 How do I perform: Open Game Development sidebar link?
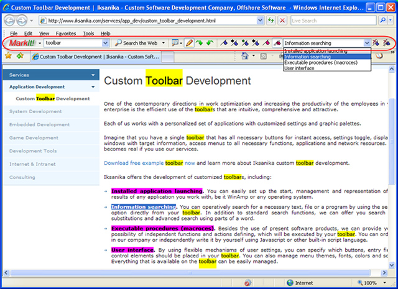34,138
